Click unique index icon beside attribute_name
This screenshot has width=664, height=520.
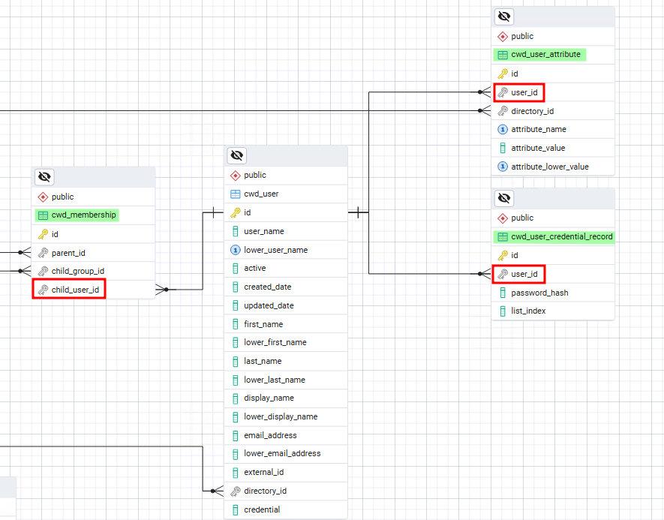coord(502,129)
